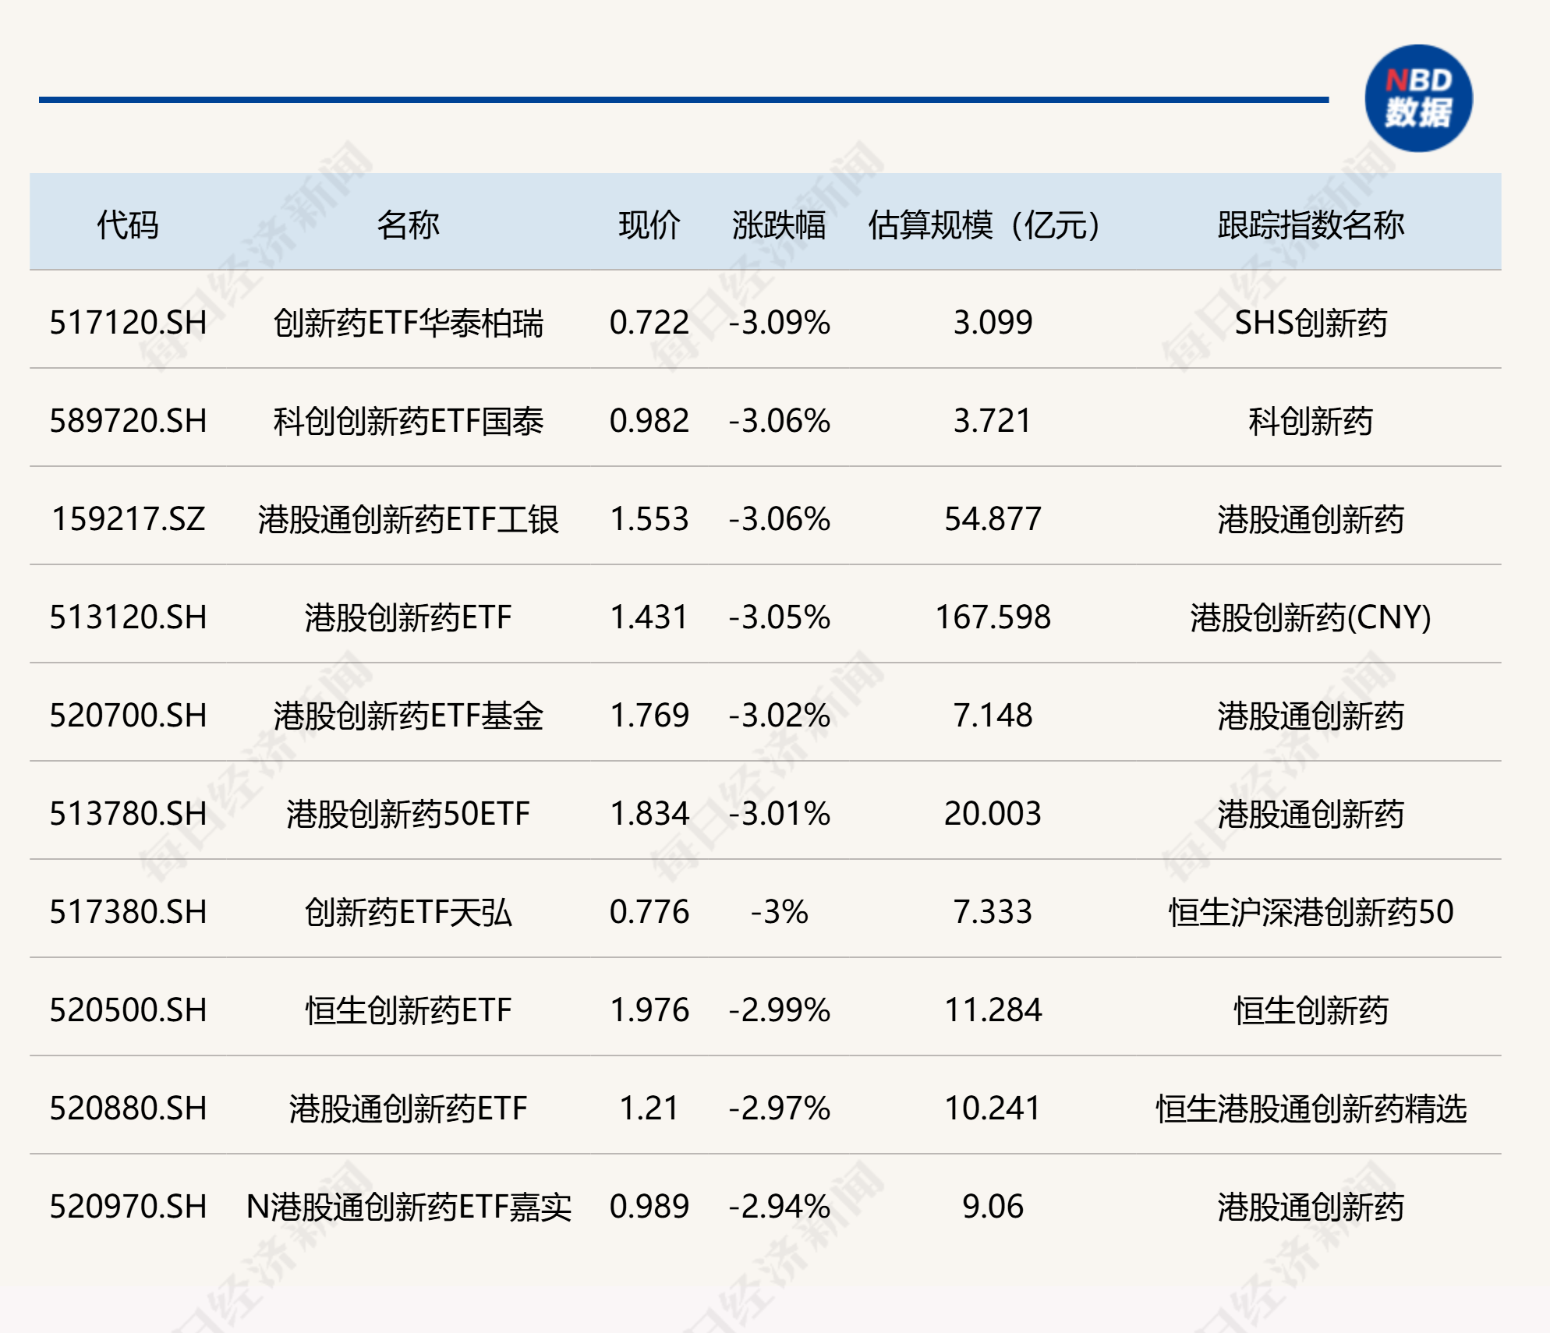Screen dimensions: 1550x1333
Task: Click the NBD数据 round logo
Action: (1417, 98)
